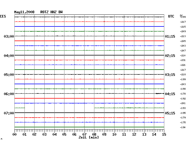
Task: Click the DC offset value -179
Action: point(183,118)
